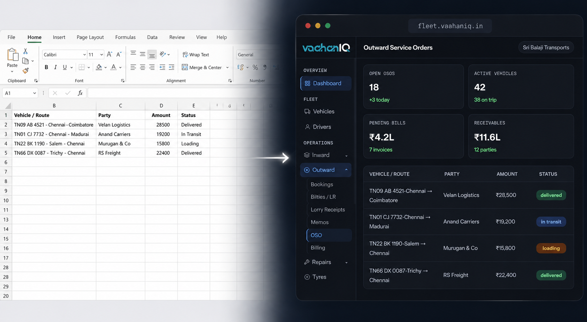Screen dimensions: 587x322
Task: Toggle Merge & Center
Action: pyautogui.click(x=202, y=67)
